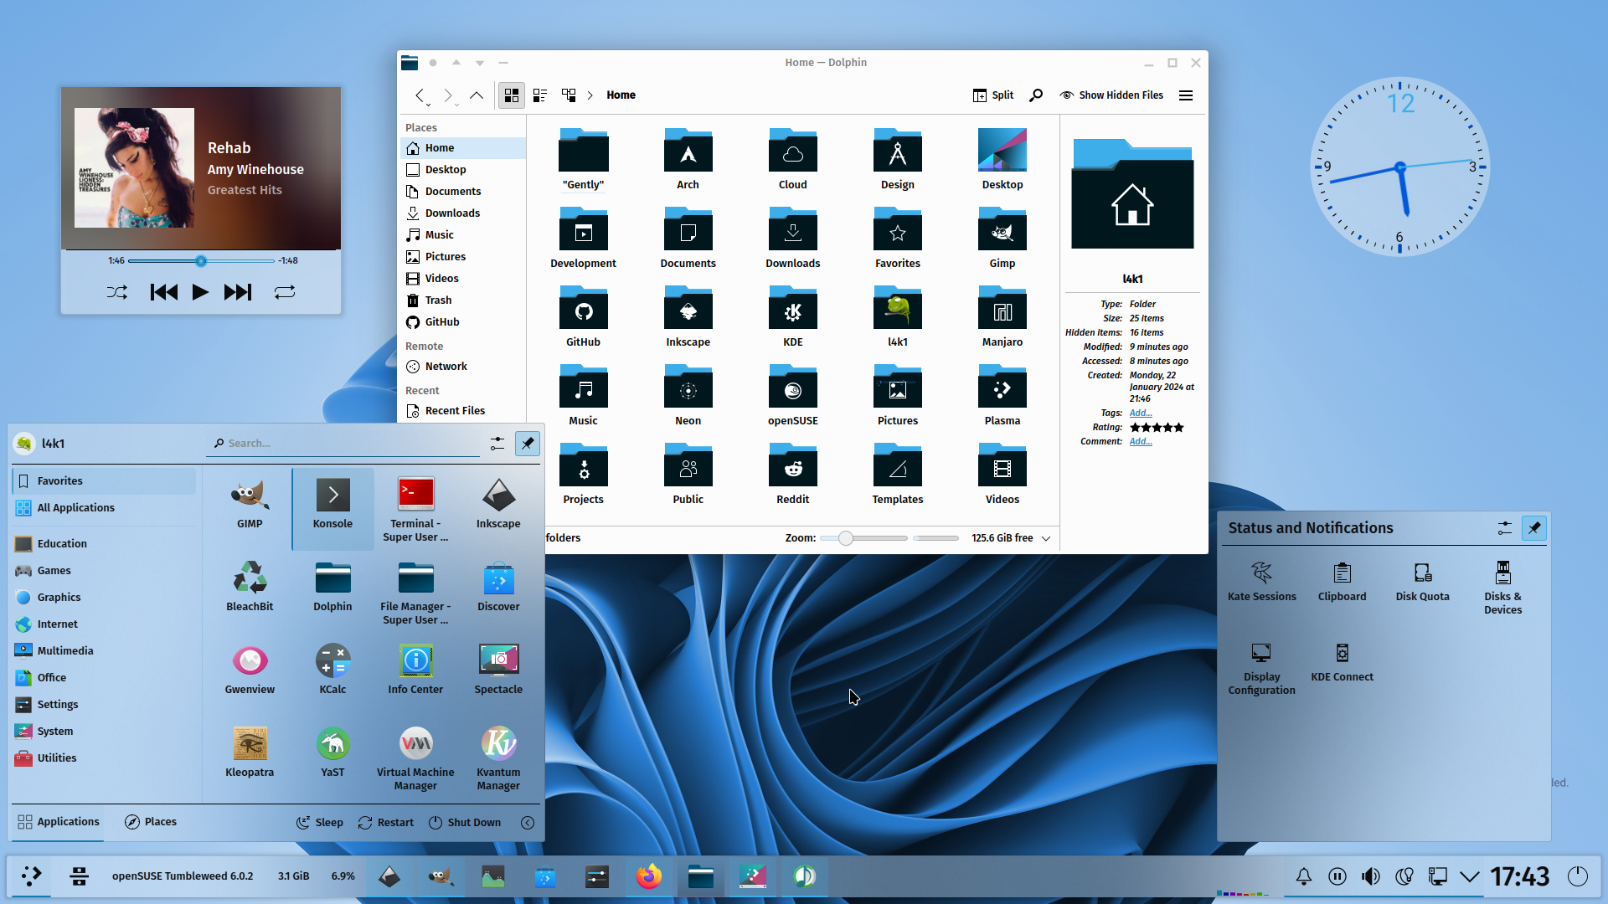The image size is (1608, 904).
Task: Open Dolphin search (magnifier) in toolbar
Action: point(1036,95)
